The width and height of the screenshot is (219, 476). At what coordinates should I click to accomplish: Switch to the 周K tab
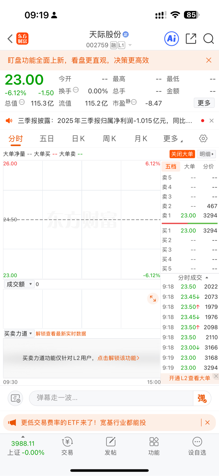tap(109, 139)
